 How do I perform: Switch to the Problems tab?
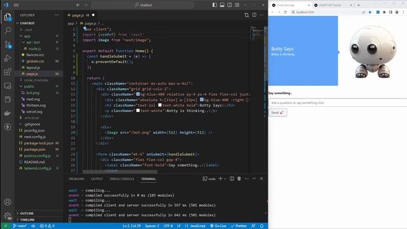76,179
